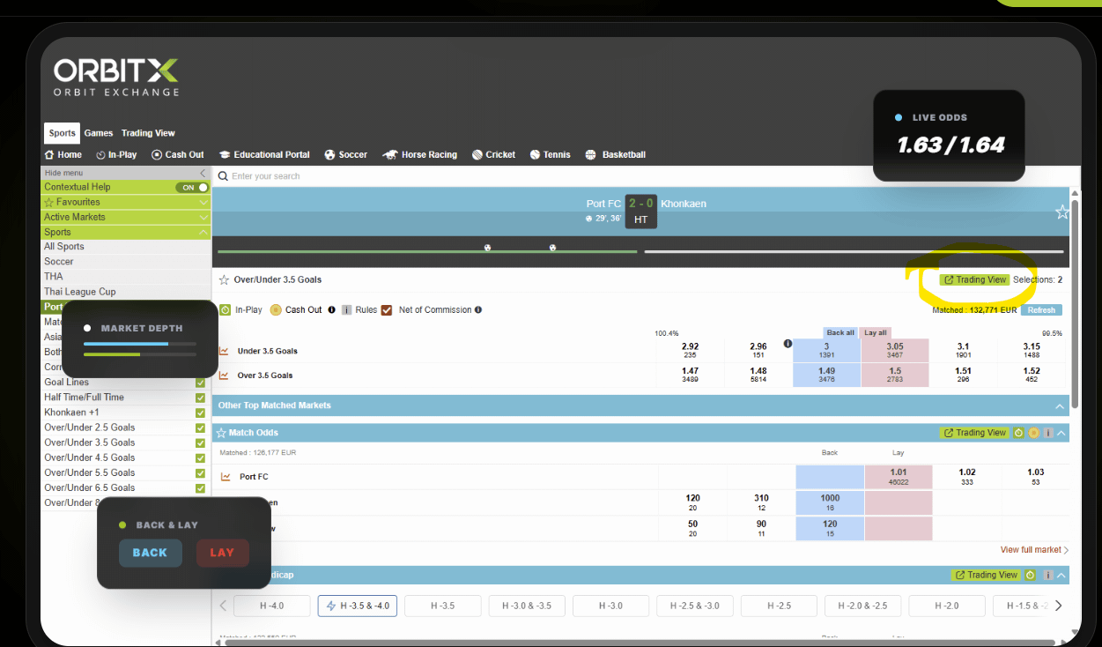Collapse the Asian Handicap panel
The height and width of the screenshot is (647, 1102).
tap(1061, 575)
